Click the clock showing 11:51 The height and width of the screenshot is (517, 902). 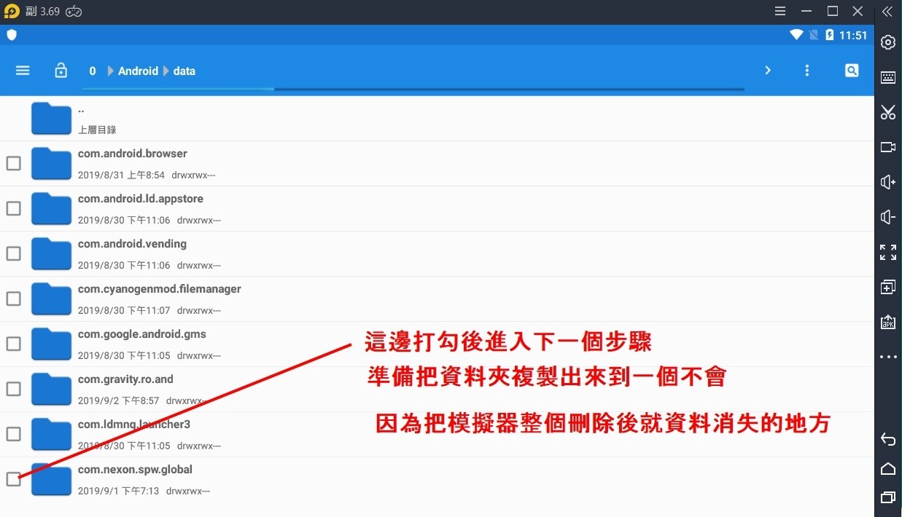point(853,35)
